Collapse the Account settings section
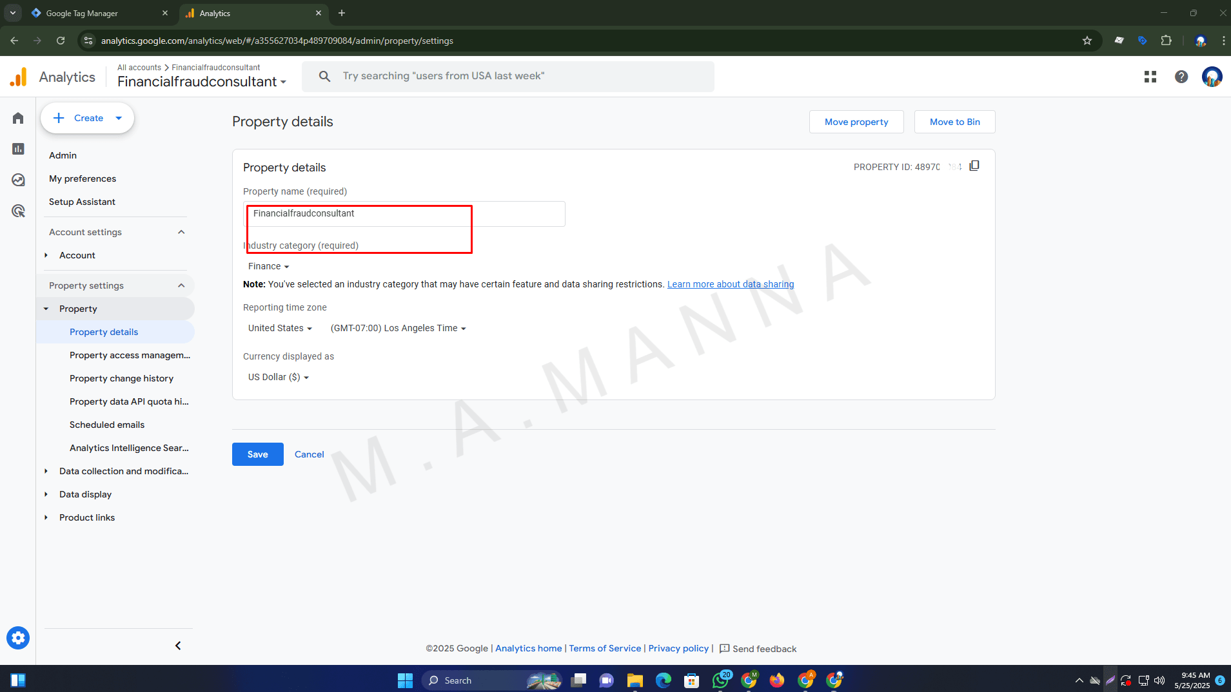The width and height of the screenshot is (1231, 692). pos(181,232)
